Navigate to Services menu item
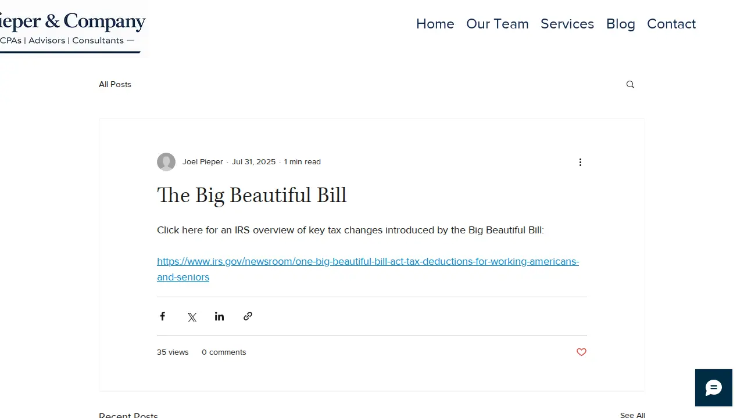 click(567, 24)
